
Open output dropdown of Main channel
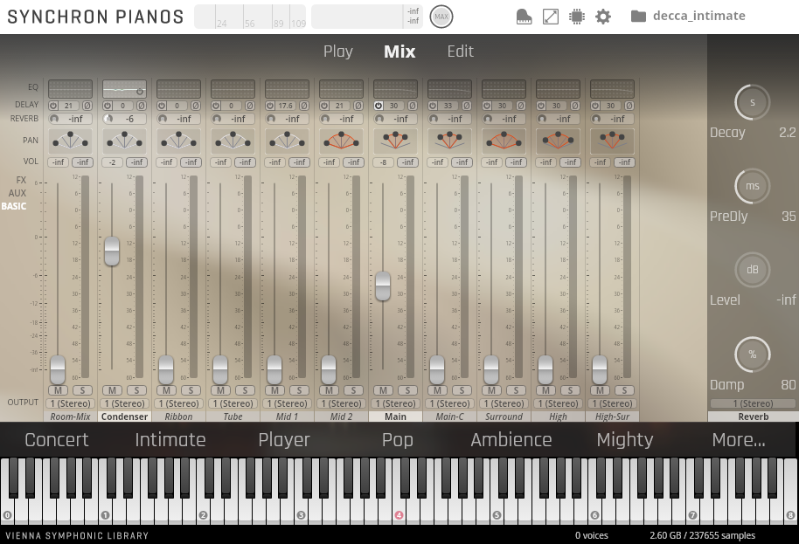click(x=395, y=403)
